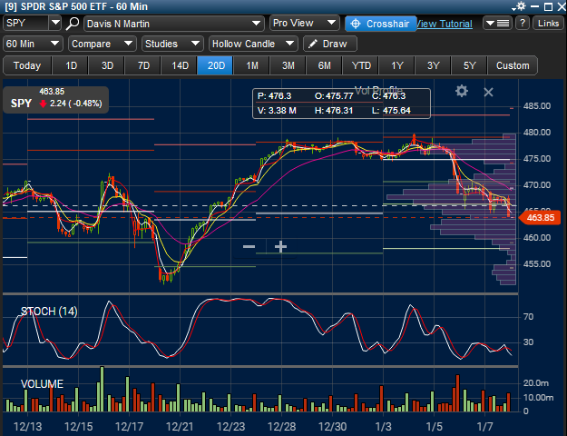Click the STOCH (14) study label
This screenshot has width=567, height=436.
(x=49, y=312)
